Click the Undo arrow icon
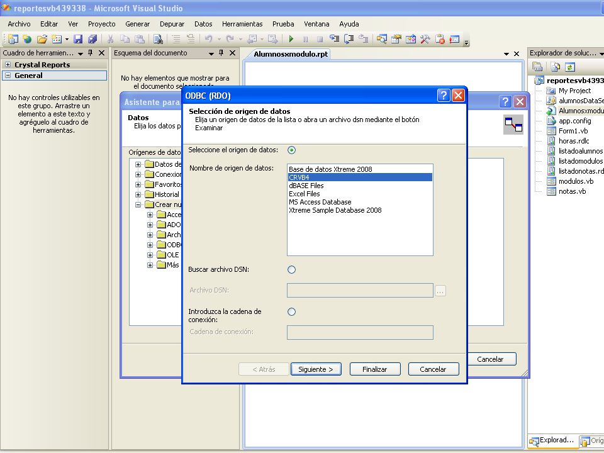Viewport: 604px width, 453px height. click(x=209, y=39)
